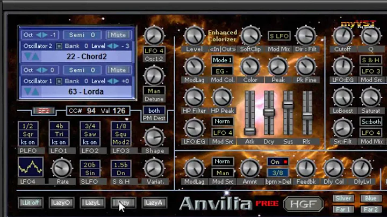This screenshot has width=387, height=217.
Task: Switch to the Blue skin
Action: tap(371, 198)
